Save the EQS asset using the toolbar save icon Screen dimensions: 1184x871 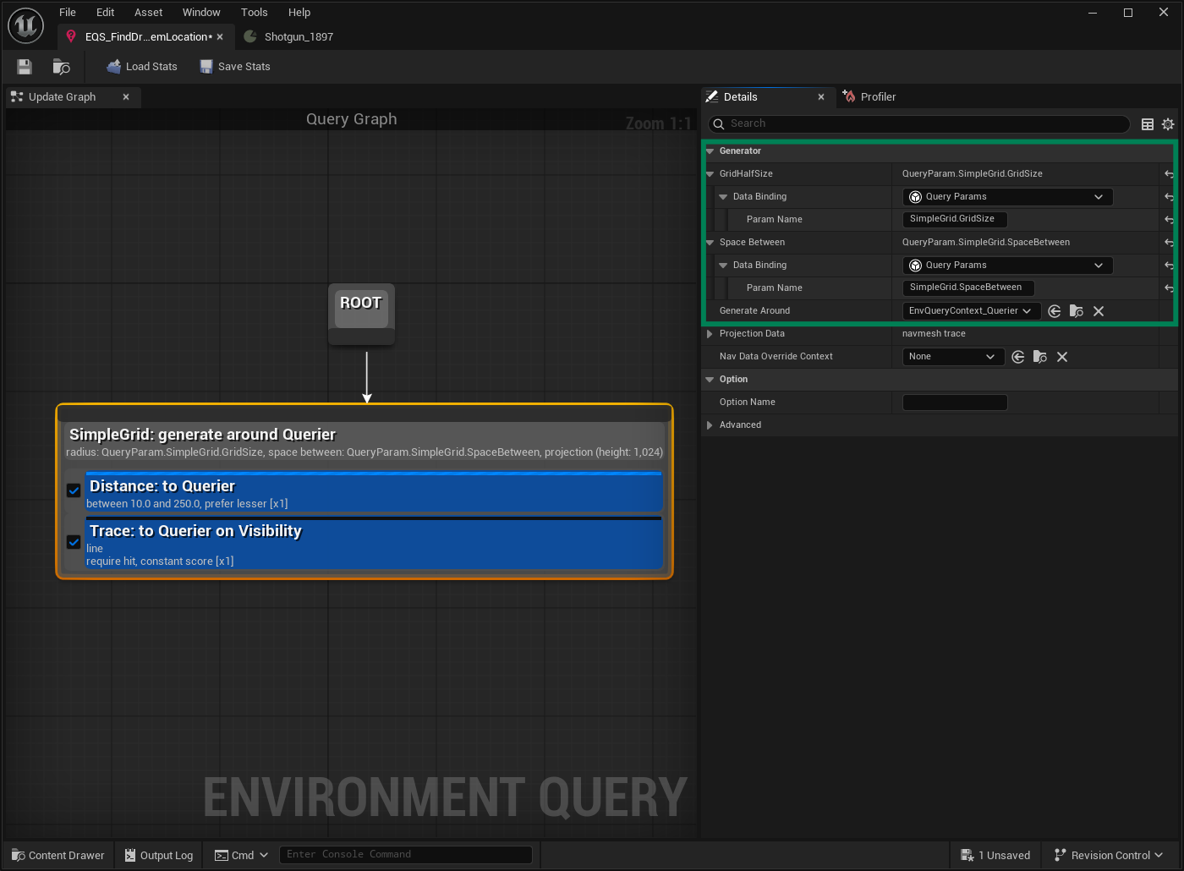pyautogui.click(x=24, y=66)
